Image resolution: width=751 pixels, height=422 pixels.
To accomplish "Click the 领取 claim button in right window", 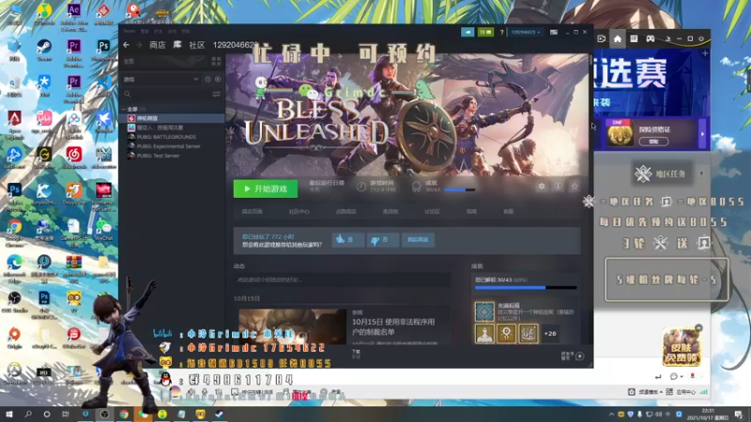I will (653, 142).
